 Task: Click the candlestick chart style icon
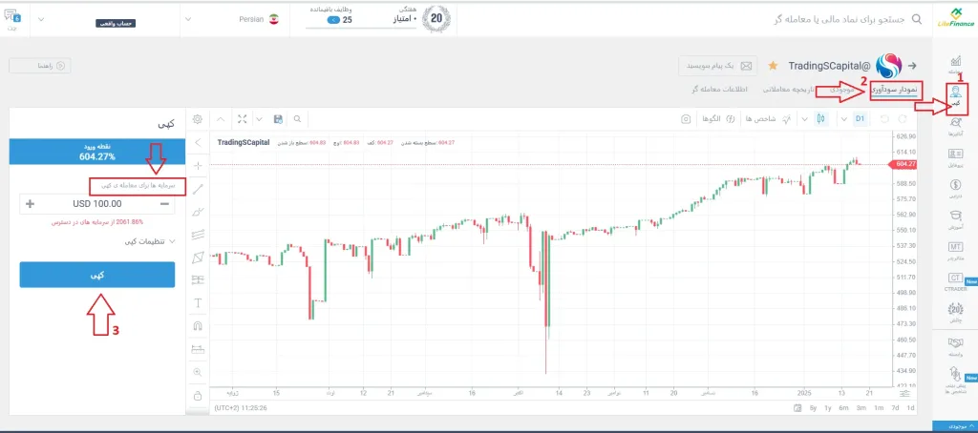tap(819, 119)
